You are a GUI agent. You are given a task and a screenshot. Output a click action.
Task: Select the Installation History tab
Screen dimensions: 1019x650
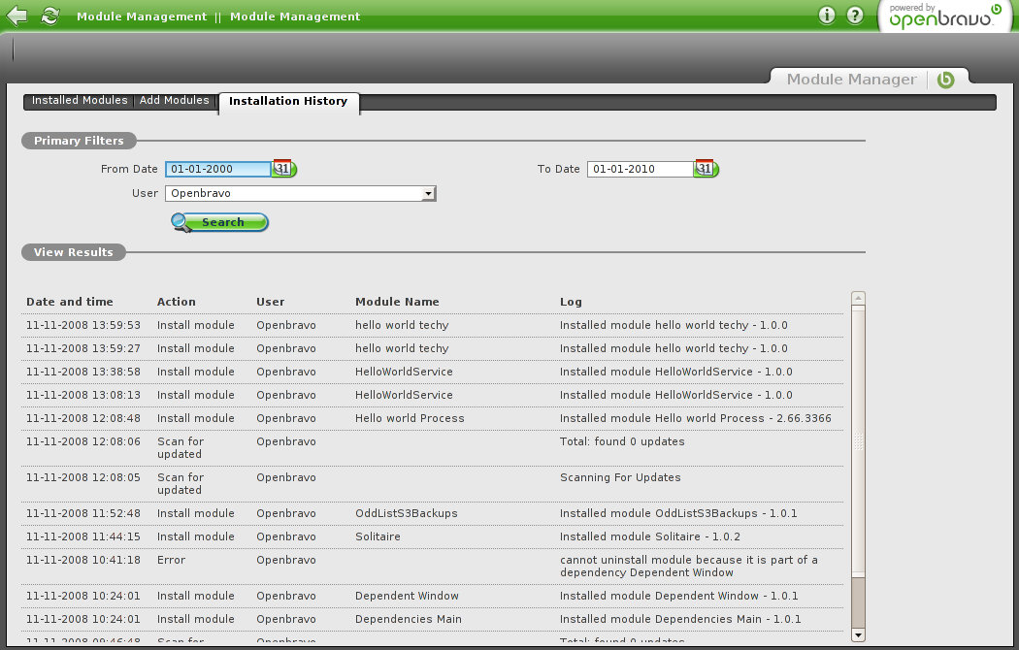click(x=288, y=102)
